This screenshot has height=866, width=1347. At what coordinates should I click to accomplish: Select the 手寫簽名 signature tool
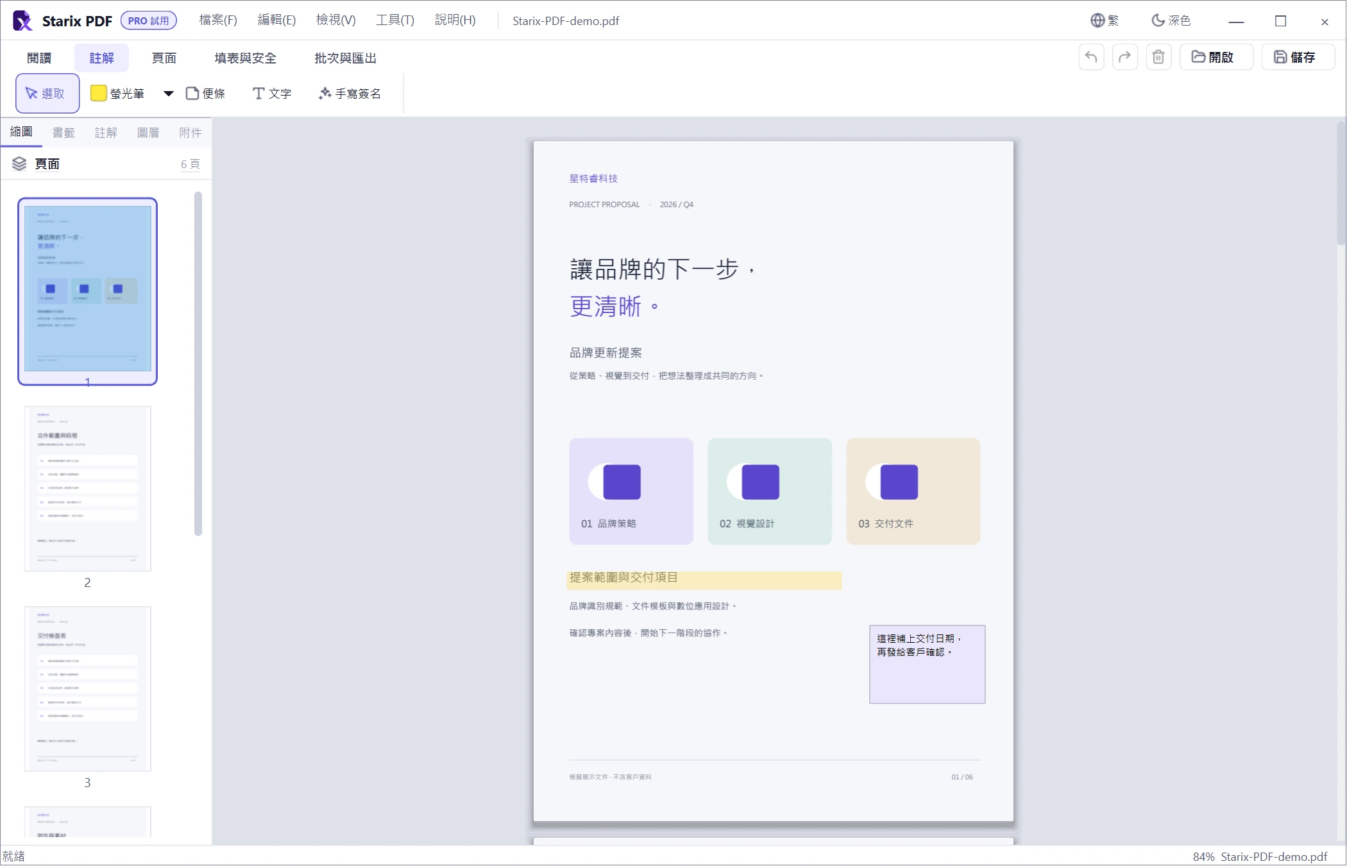(350, 94)
